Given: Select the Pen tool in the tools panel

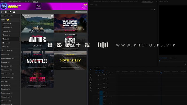Looking at the screenshot, I should pyautogui.click(x=90, y=83).
